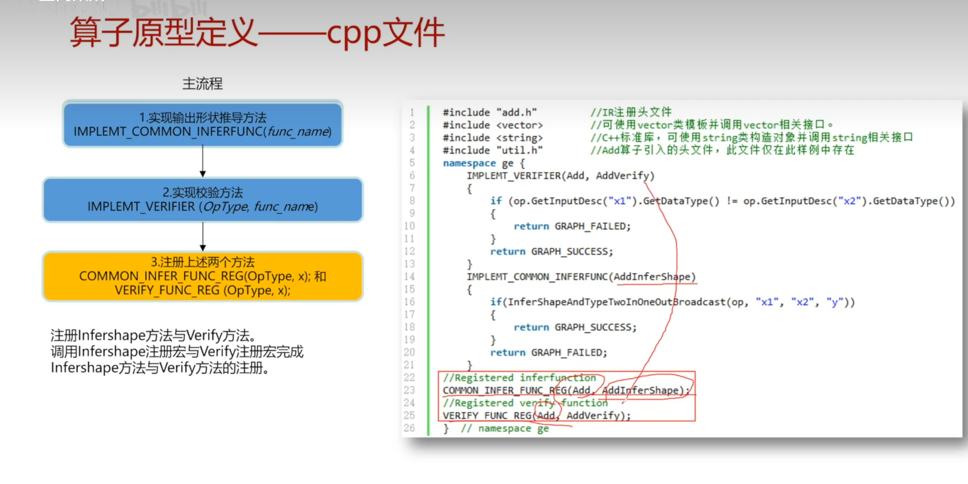Screen dimensions: 968x484
Task: Click the orange COMMON_INFER_FUNC_REG flowchart box
Action: click(203, 276)
